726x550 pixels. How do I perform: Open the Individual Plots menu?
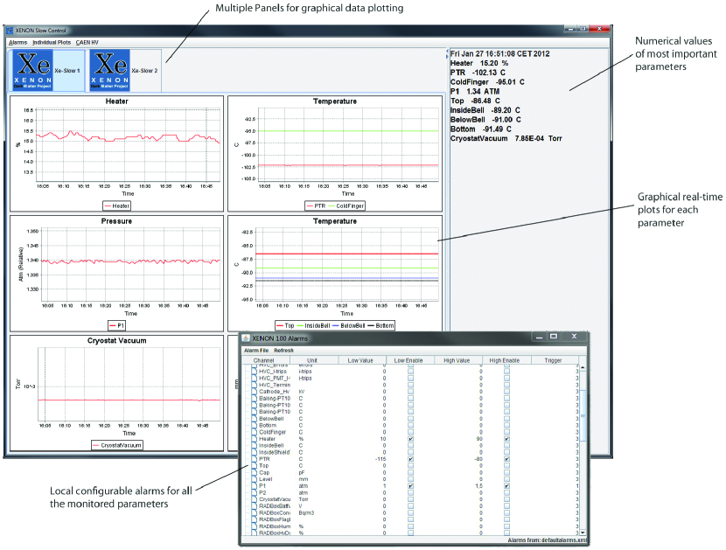[x=52, y=42]
